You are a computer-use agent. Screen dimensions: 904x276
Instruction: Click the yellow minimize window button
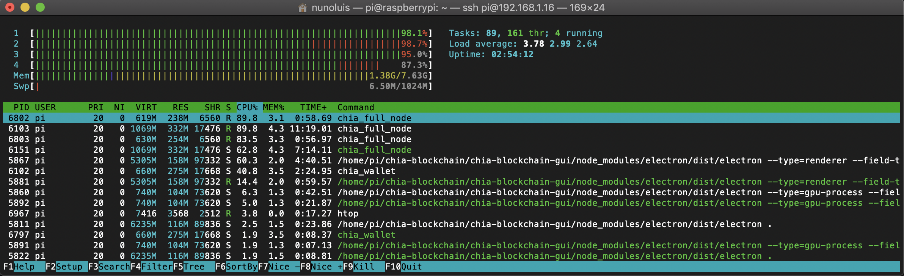point(25,7)
